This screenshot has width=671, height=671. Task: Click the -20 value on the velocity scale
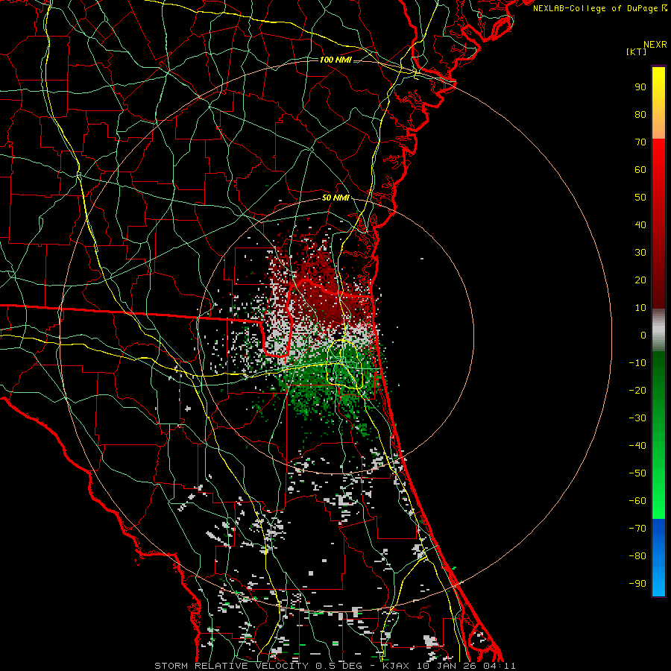coord(637,391)
